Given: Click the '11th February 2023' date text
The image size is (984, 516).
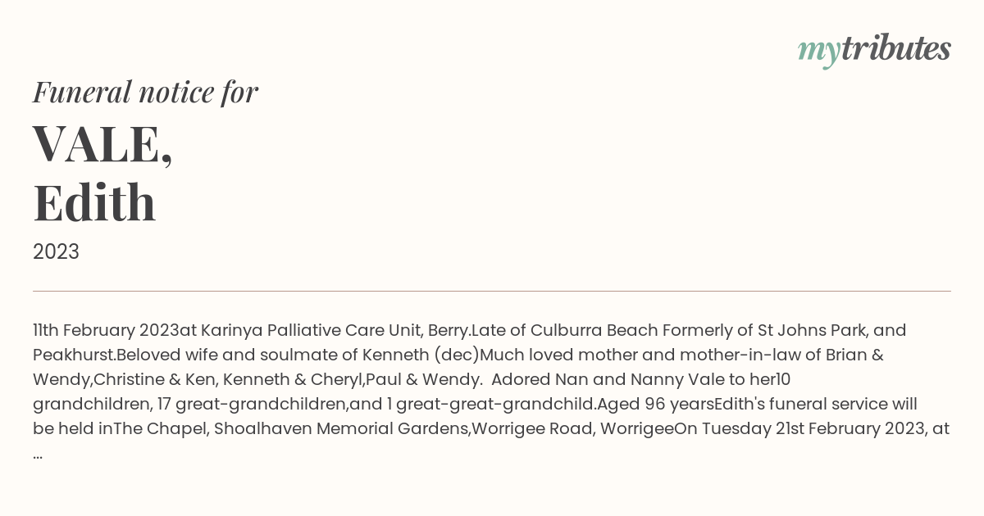Looking at the screenshot, I should click(106, 331).
